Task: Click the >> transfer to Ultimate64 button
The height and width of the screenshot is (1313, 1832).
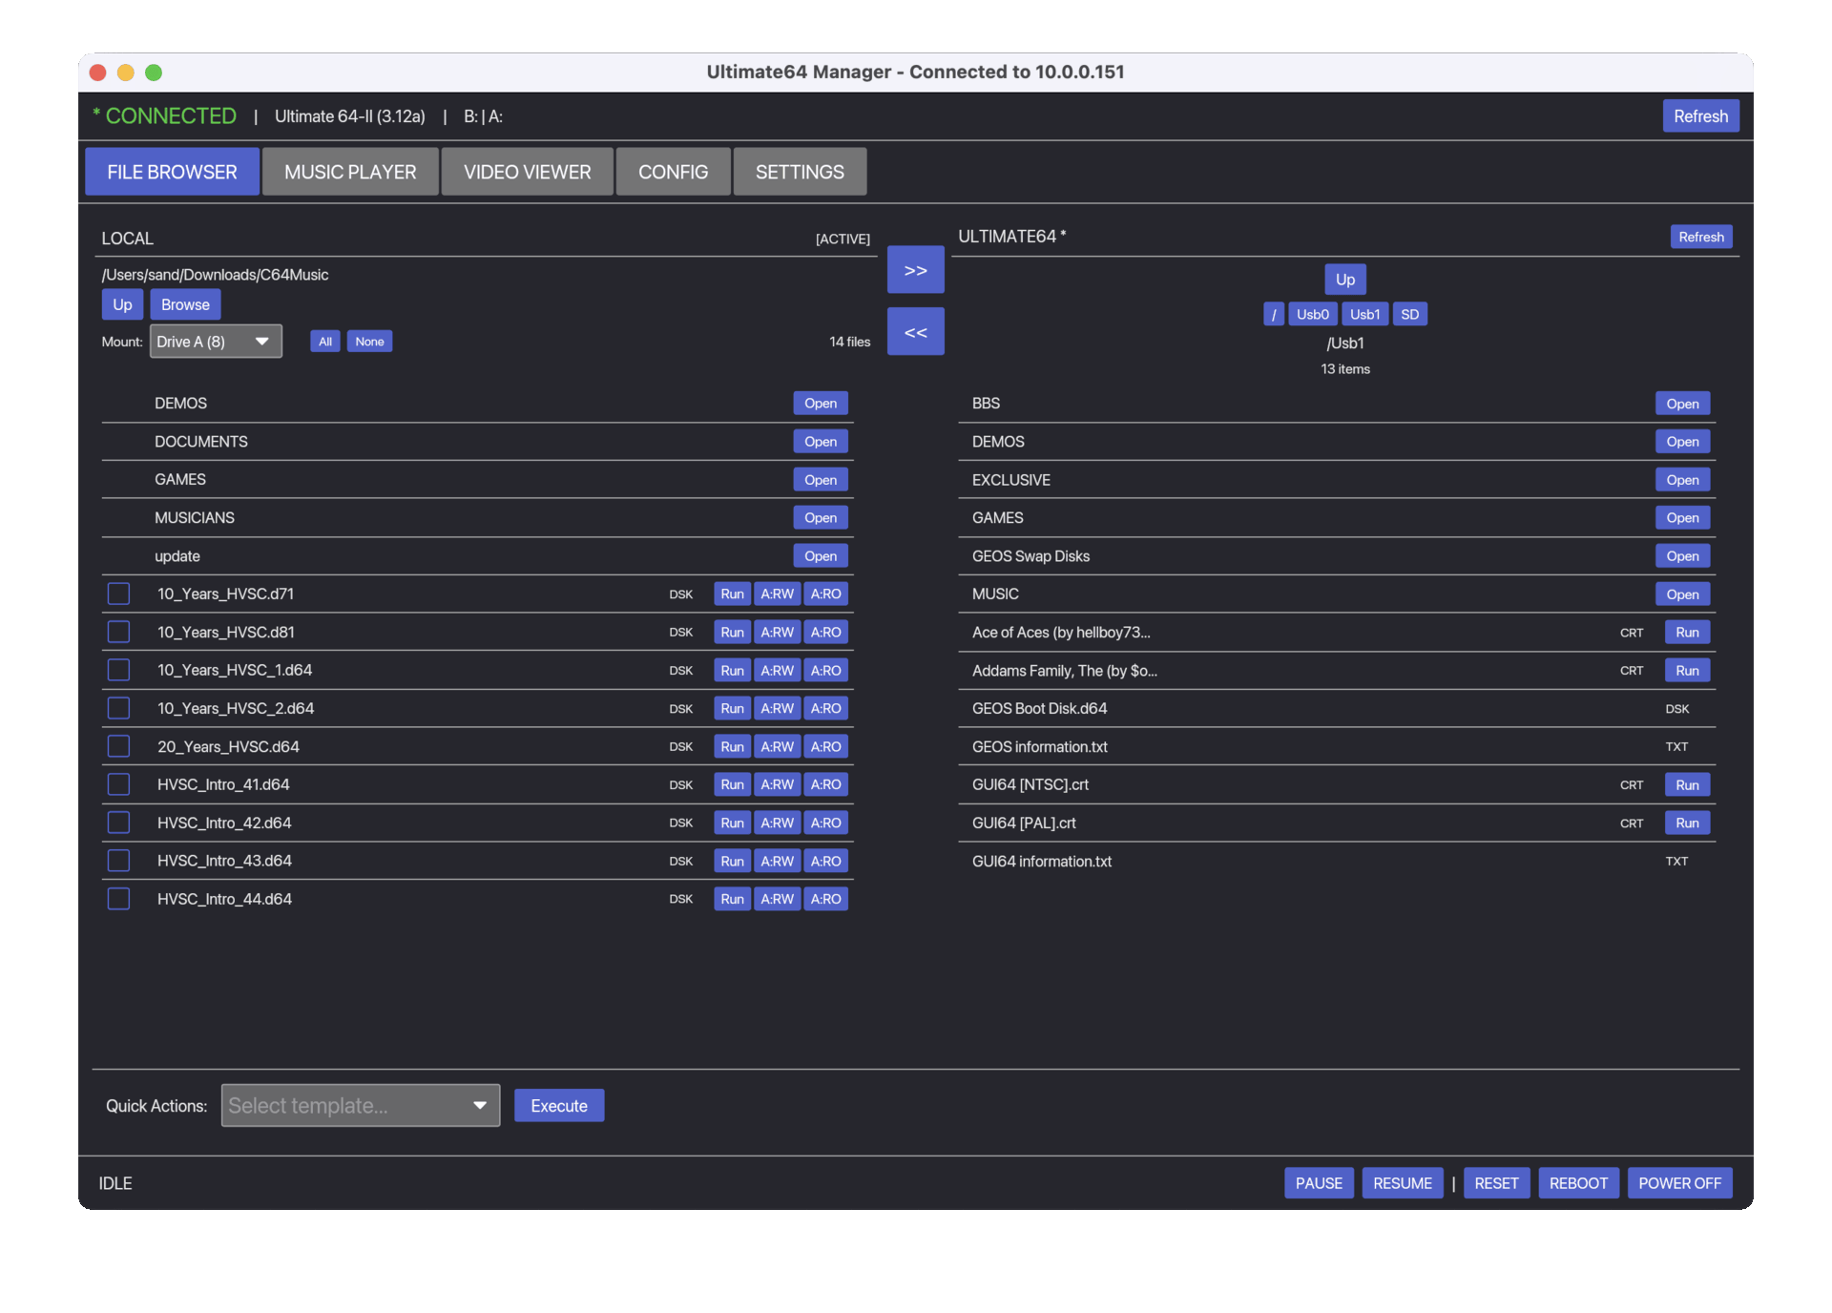Action: coord(915,270)
